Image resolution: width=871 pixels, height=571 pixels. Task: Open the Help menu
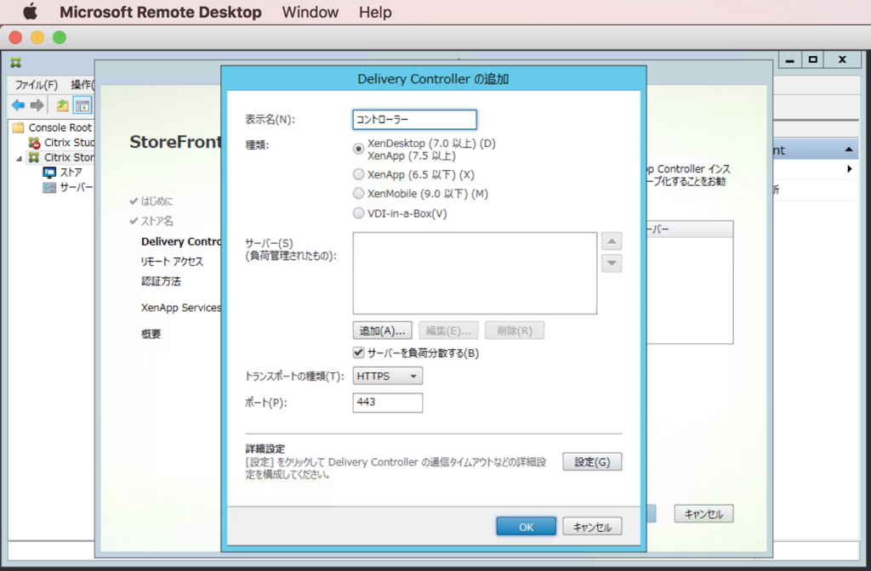tap(375, 12)
